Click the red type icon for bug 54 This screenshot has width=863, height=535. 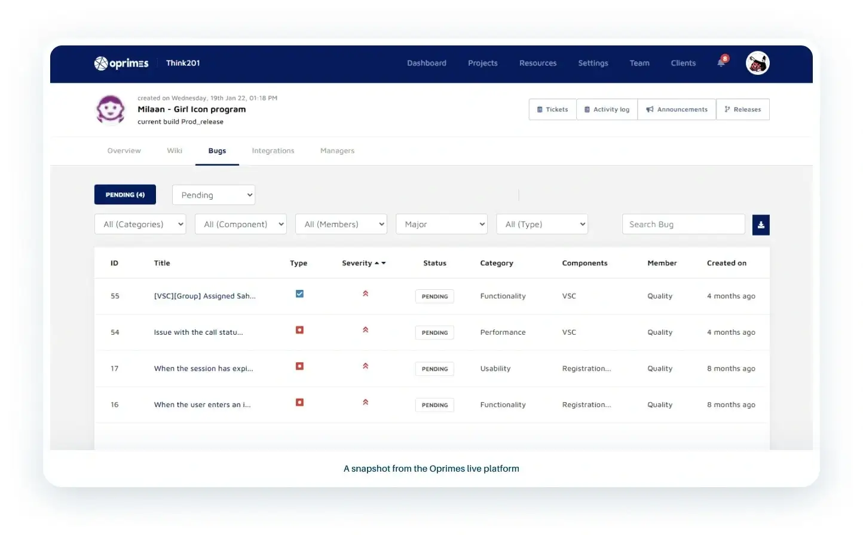tap(299, 330)
